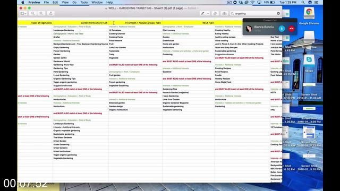Image resolution: width=340 pixels, height=191 pixels.
Task: Click the 'Types of vegetables' column header
Action: pyautogui.click(x=41, y=23)
